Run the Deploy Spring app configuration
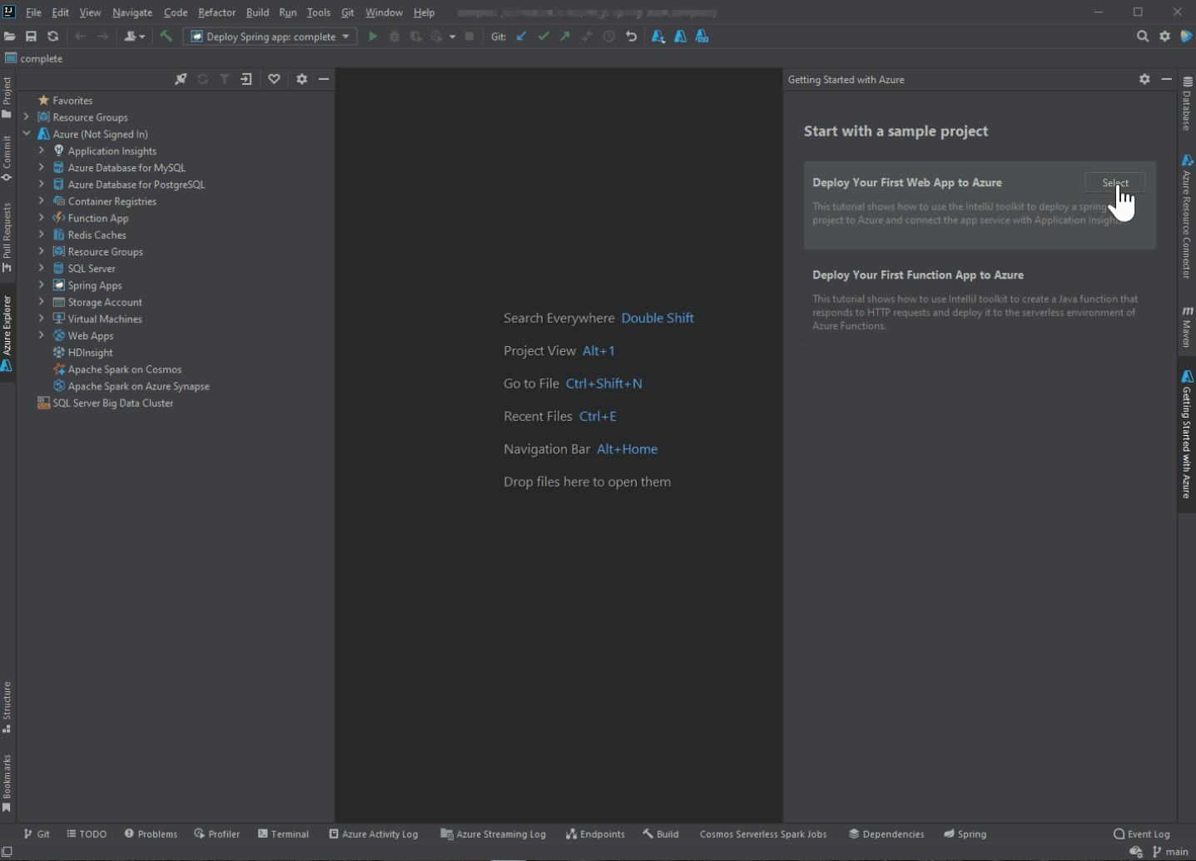This screenshot has height=861, width=1196. [x=373, y=37]
